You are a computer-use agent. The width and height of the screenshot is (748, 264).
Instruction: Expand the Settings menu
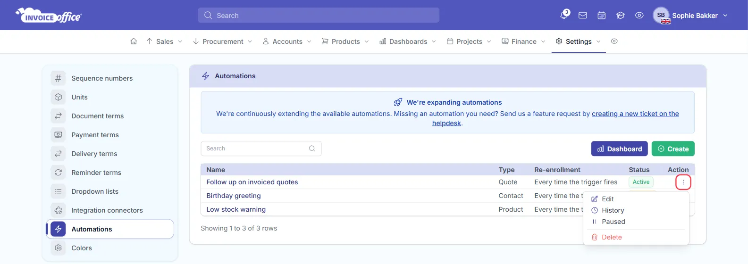(578, 41)
